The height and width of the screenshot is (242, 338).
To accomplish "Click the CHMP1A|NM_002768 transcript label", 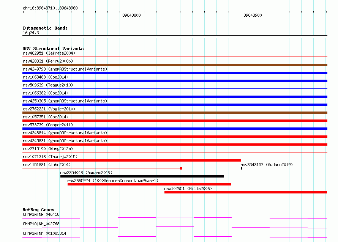I will (41, 224).
